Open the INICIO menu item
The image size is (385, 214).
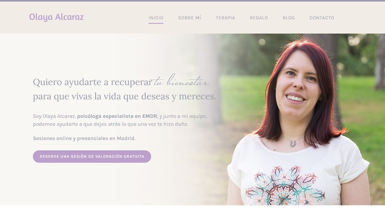click(156, 18)
